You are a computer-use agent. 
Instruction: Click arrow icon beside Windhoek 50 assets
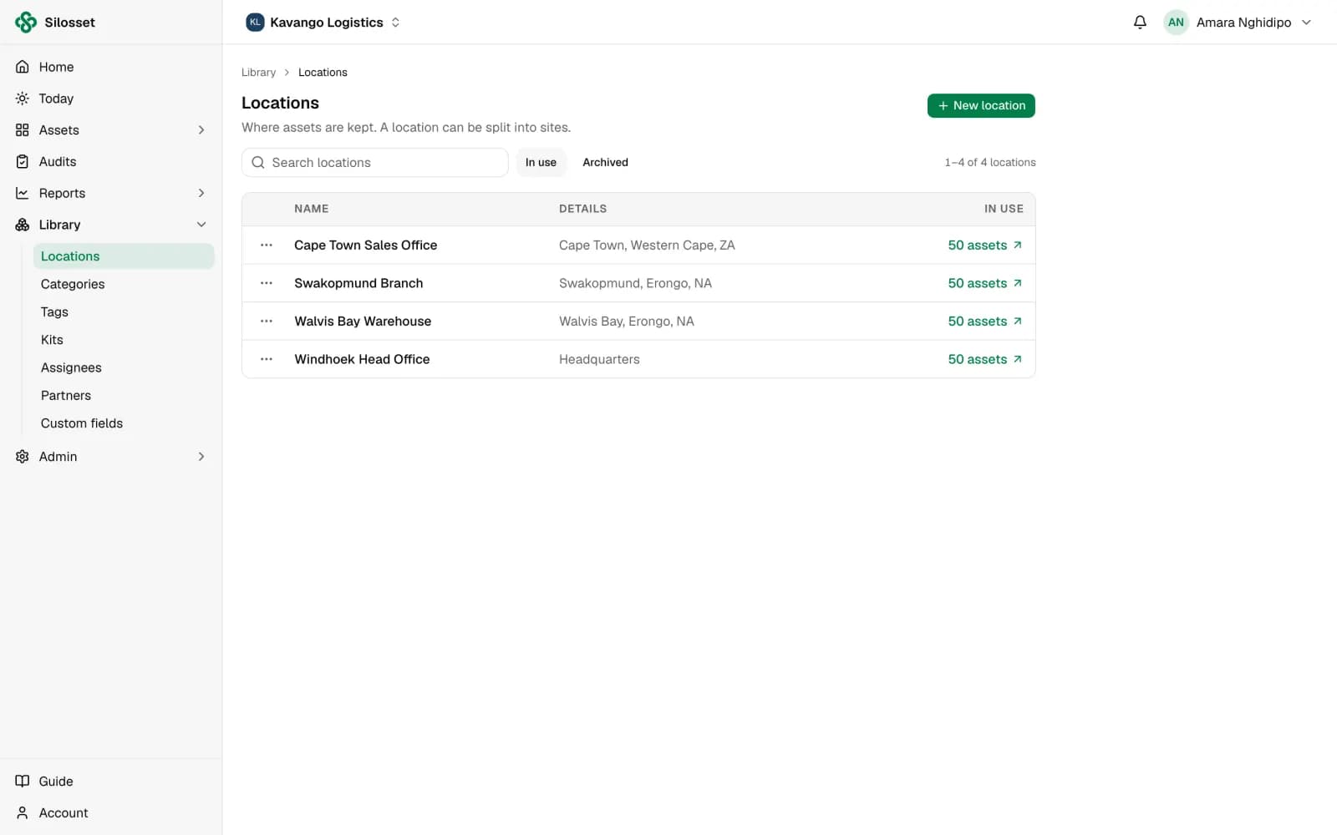[x=1017, y=359]
